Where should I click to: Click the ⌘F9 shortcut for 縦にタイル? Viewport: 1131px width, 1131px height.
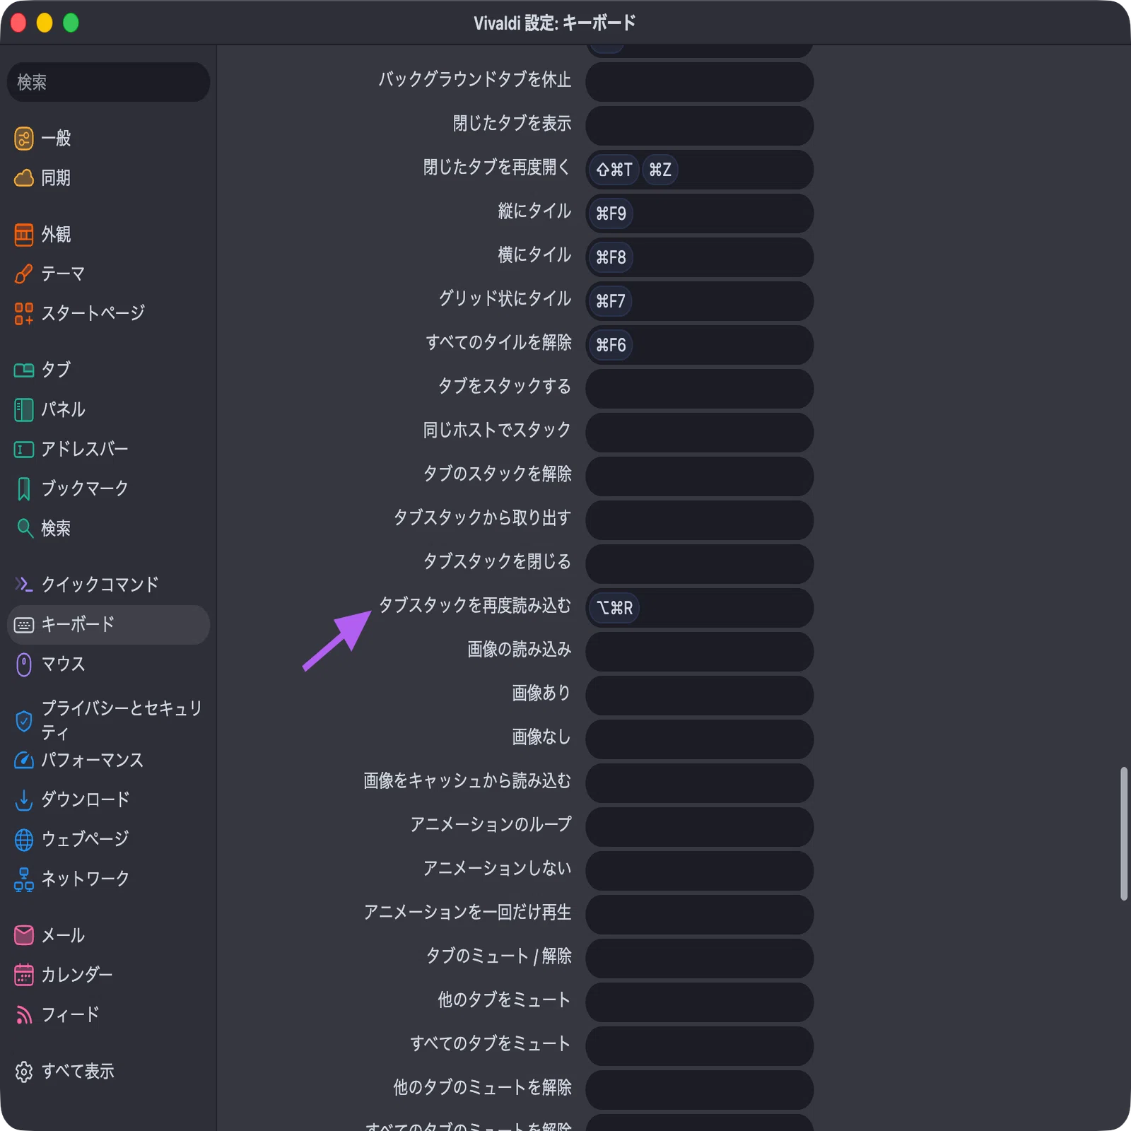[611, 213]
